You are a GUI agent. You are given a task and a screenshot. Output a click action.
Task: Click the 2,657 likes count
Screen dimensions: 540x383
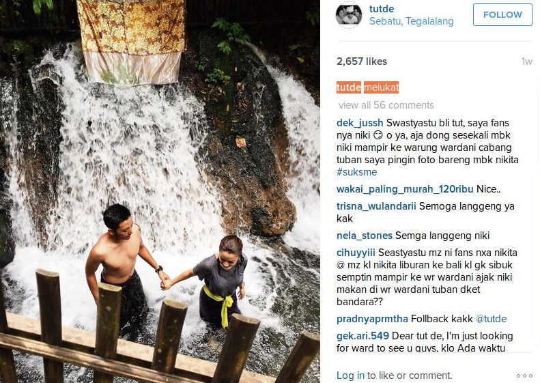click(x=362, y=61)
